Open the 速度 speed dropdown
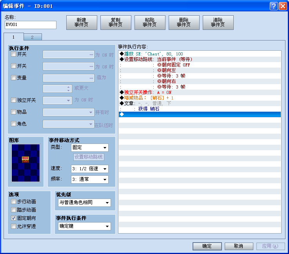 [x=90, y=169]
